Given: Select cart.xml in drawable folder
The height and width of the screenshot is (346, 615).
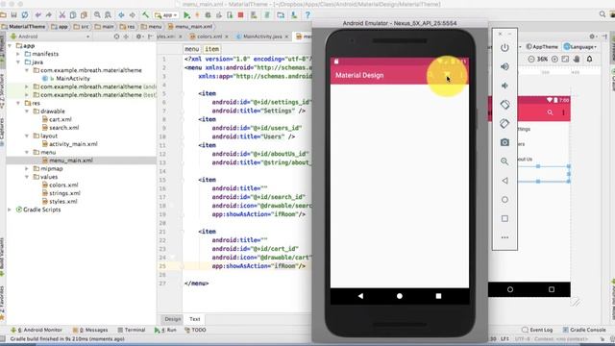Looking at the screenshot, I should (60, 119).
